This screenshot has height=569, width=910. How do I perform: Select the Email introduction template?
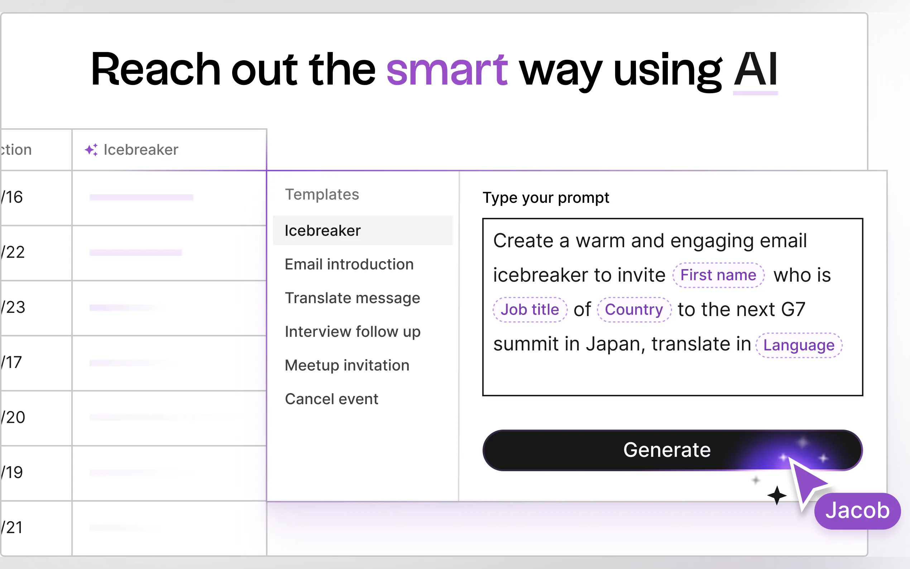coord(349,264)
